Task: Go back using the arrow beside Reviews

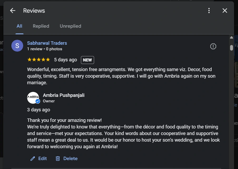Action: tap(13, 11)
